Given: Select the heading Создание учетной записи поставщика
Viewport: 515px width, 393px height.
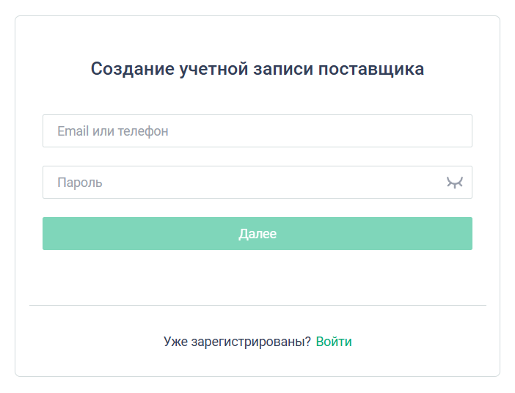Looking at the screenshot, I should point(257,69).
